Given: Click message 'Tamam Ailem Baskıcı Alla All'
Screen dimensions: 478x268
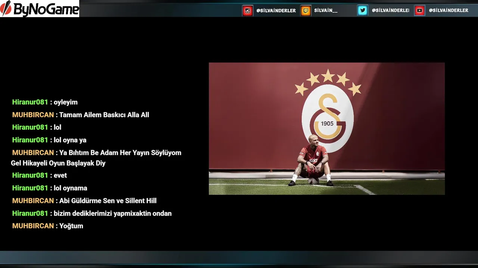Looking at the screenshot, I should pos(104,115).
